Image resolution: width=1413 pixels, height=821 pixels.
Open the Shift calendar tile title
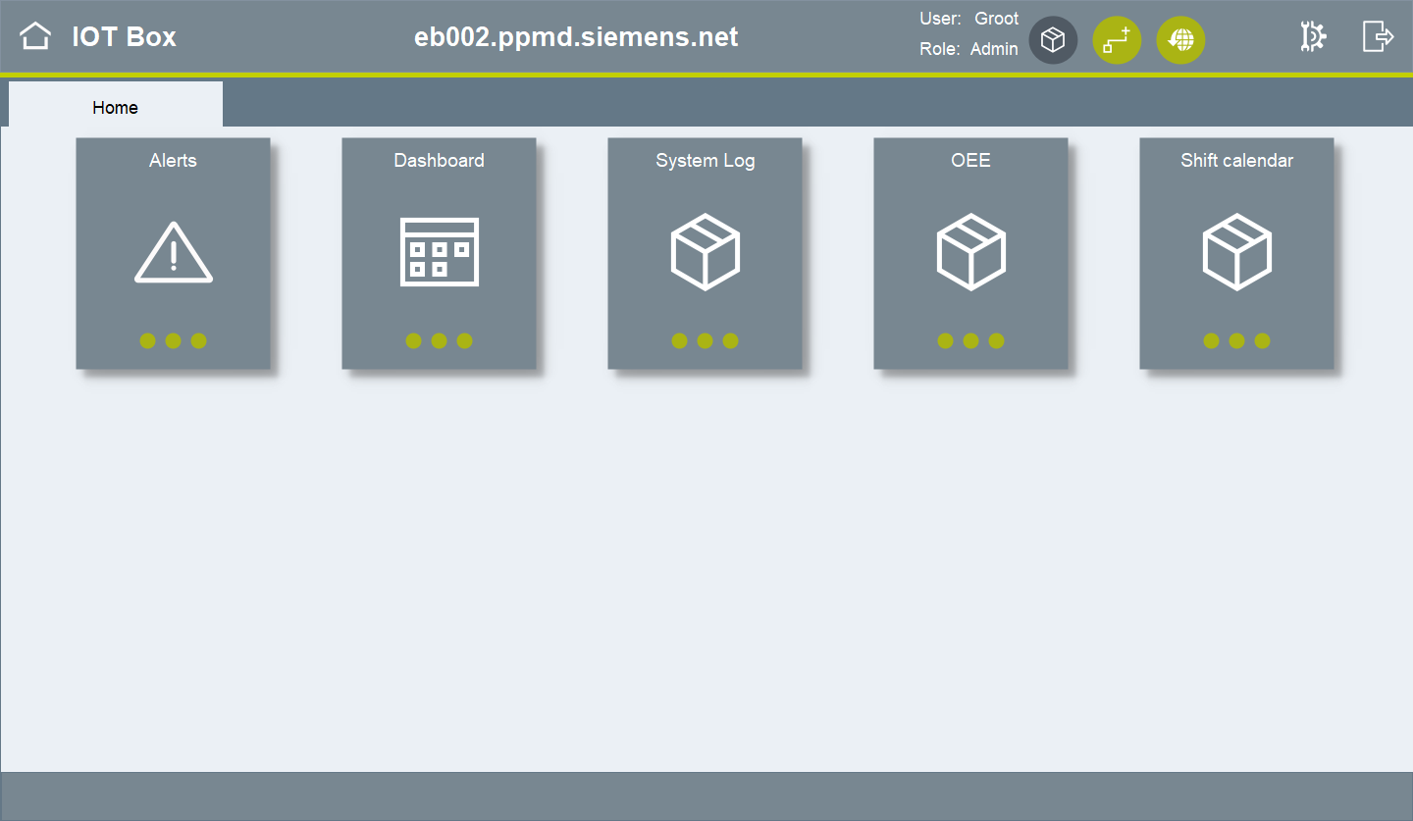1236,161
